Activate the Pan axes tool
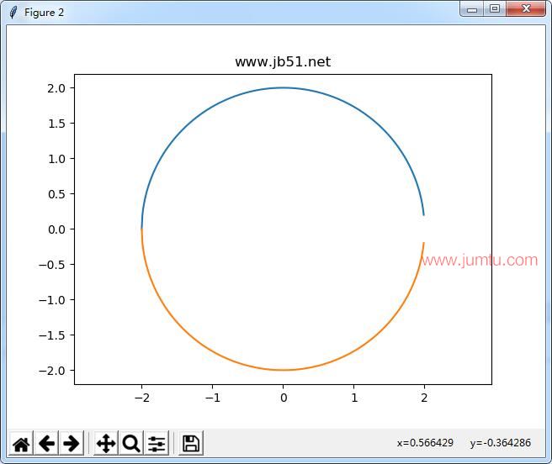 [x=106, y=443]
